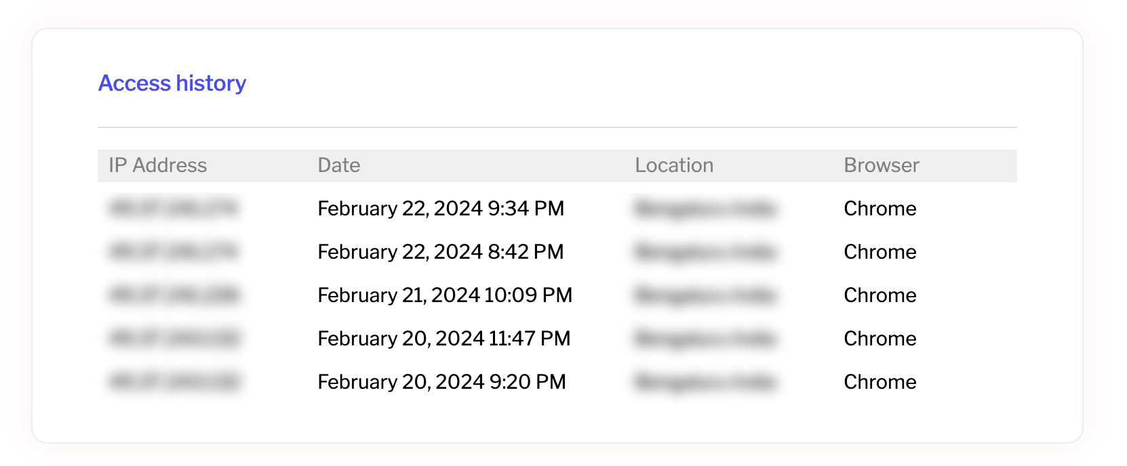Viewport: 1127px width, 466px height.
Task: Click the Browser column header
Action: (x=882, y=165)
